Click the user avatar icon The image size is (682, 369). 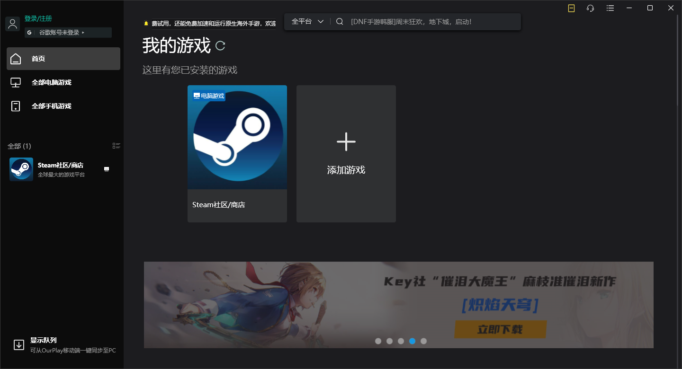pos(12,24)
